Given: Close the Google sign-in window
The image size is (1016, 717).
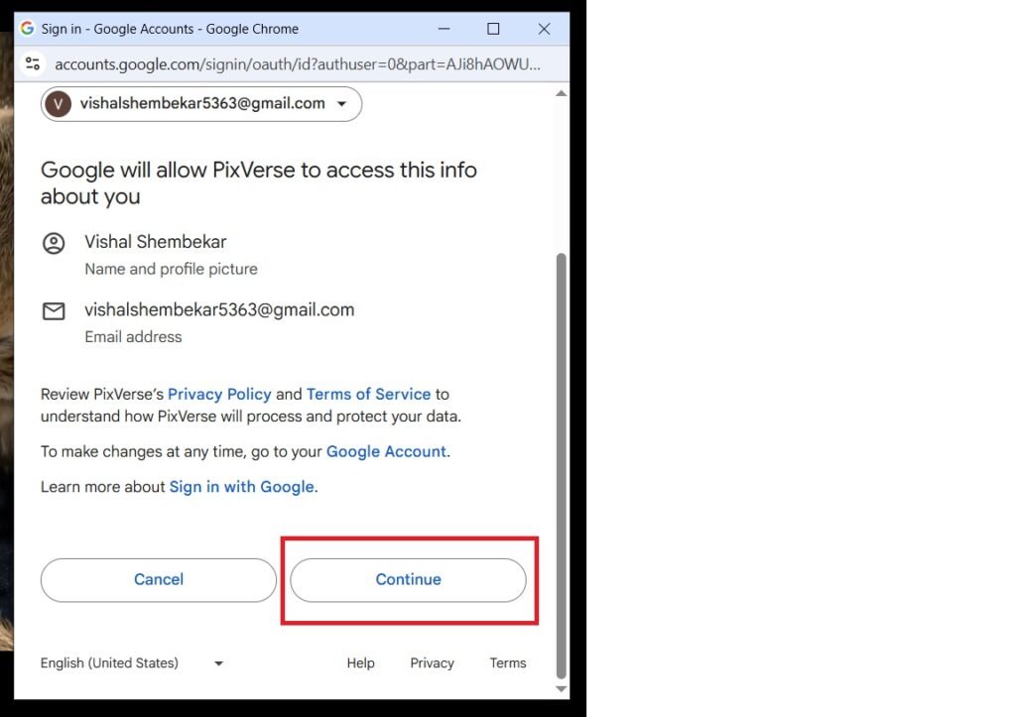Looking at the screenshot, I should click(544, 29).
